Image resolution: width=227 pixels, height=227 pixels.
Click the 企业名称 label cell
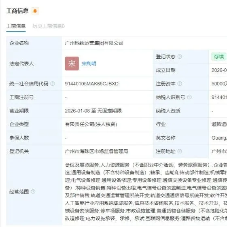pyautogui.click(x=34, y=43)
